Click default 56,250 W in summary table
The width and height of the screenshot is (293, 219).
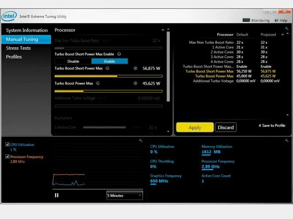[x=244, y=71]
